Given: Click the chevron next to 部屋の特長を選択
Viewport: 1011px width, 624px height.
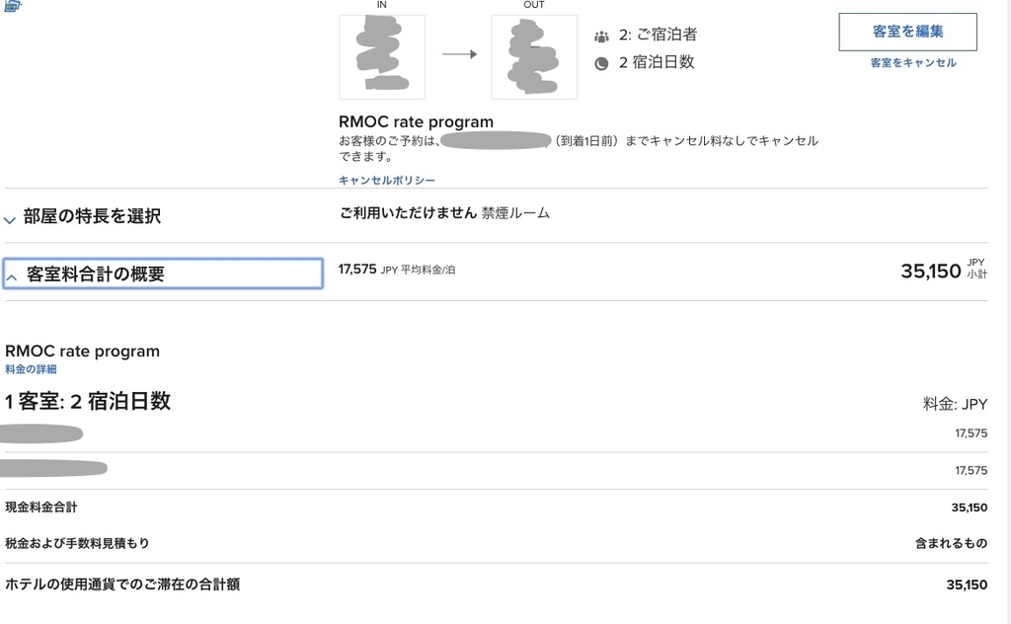Looking at the screenshot, I should (x=11, y=219).
